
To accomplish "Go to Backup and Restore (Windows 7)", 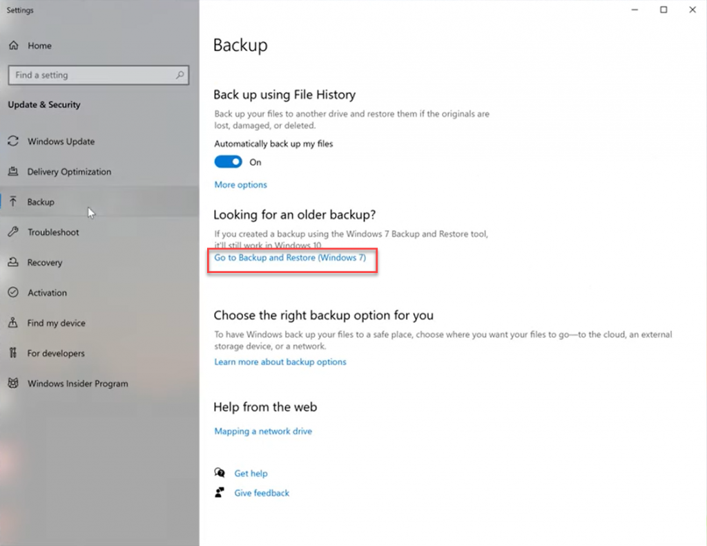I will [290, 258].
